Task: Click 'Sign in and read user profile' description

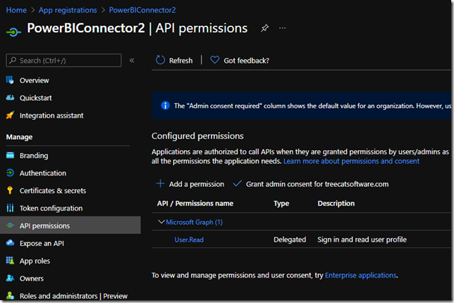Action: pos(362,240)
